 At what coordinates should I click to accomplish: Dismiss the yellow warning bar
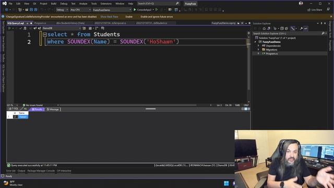[x=331, y=17]
